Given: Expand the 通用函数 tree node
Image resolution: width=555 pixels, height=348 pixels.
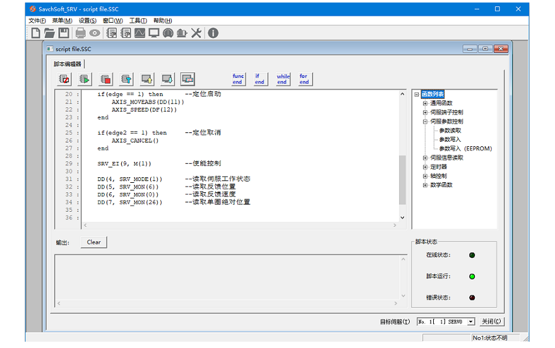Looking at the screenshot, I should coord(426,103).
